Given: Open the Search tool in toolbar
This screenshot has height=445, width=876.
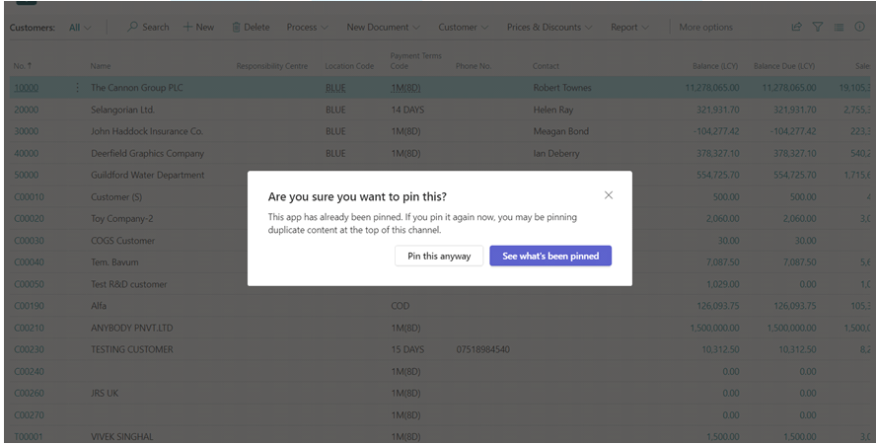Looking at the screenshot, I should [x=148, y=27].
